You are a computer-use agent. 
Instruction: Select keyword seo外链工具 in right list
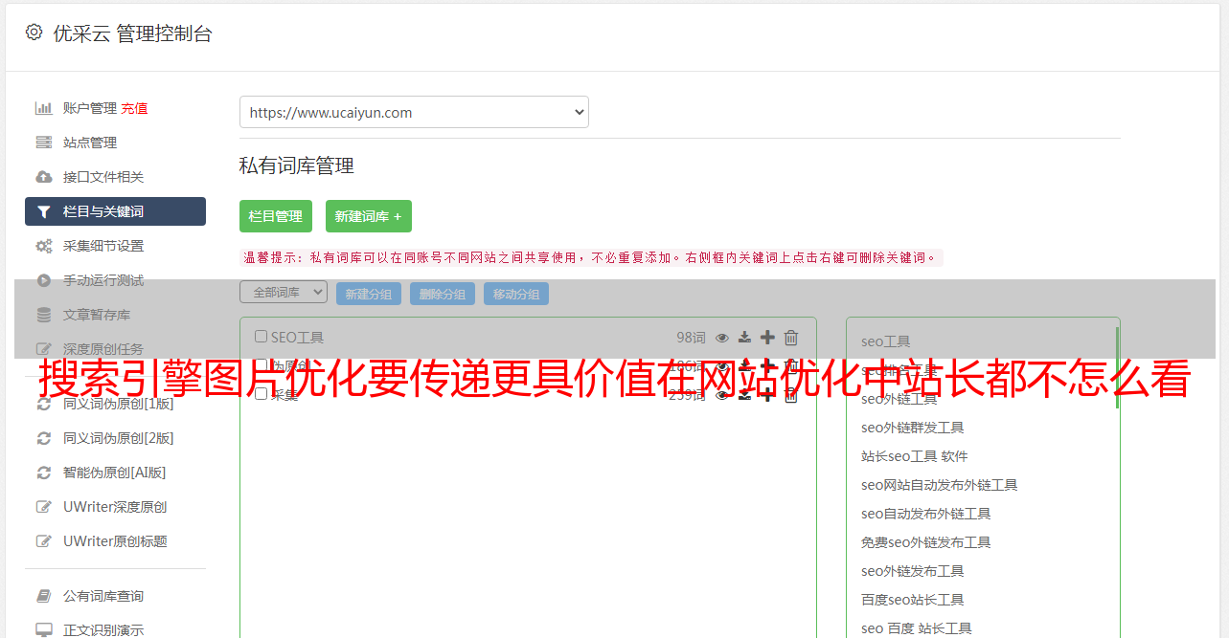coord(899,399)
